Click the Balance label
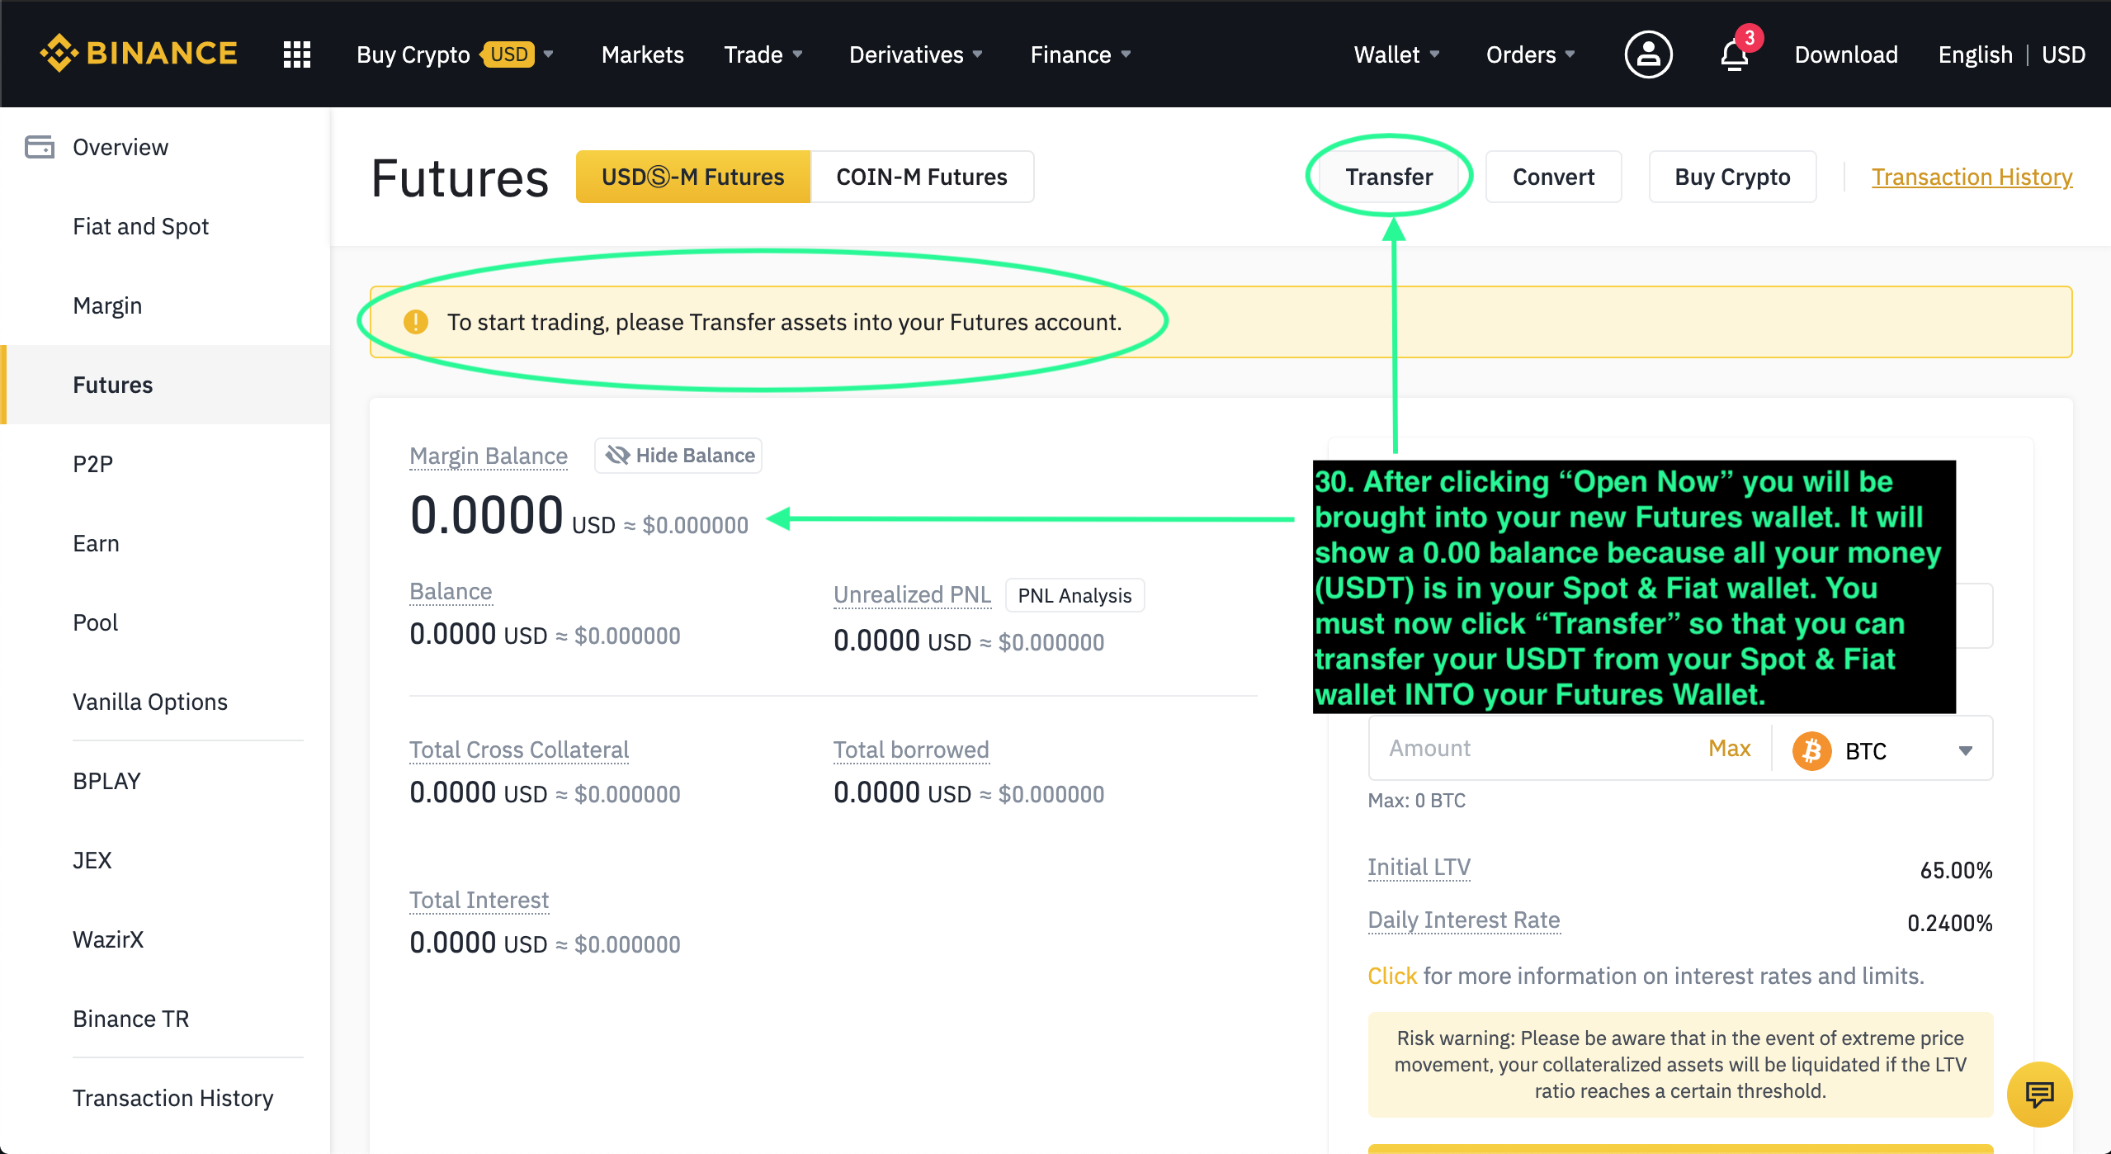This screenshot has height=1154, width=2111. 451,591
